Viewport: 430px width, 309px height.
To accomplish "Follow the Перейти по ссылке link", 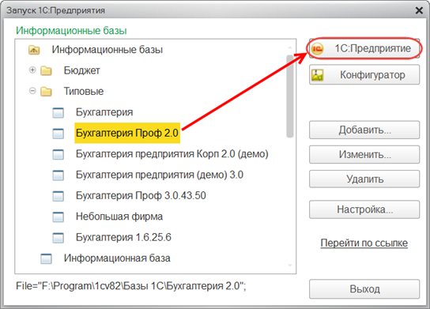I will coord(364,243).
